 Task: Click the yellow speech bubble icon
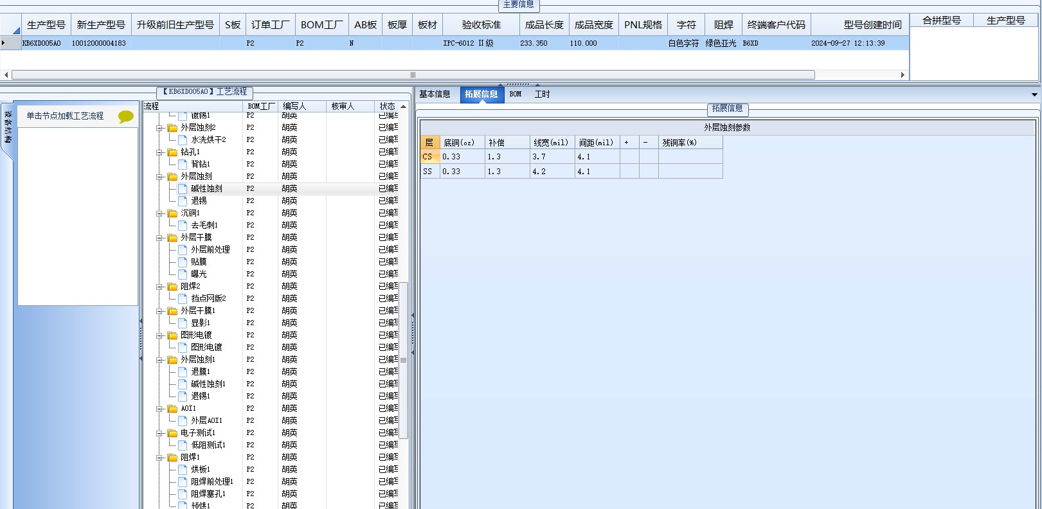tap(126, 116)
